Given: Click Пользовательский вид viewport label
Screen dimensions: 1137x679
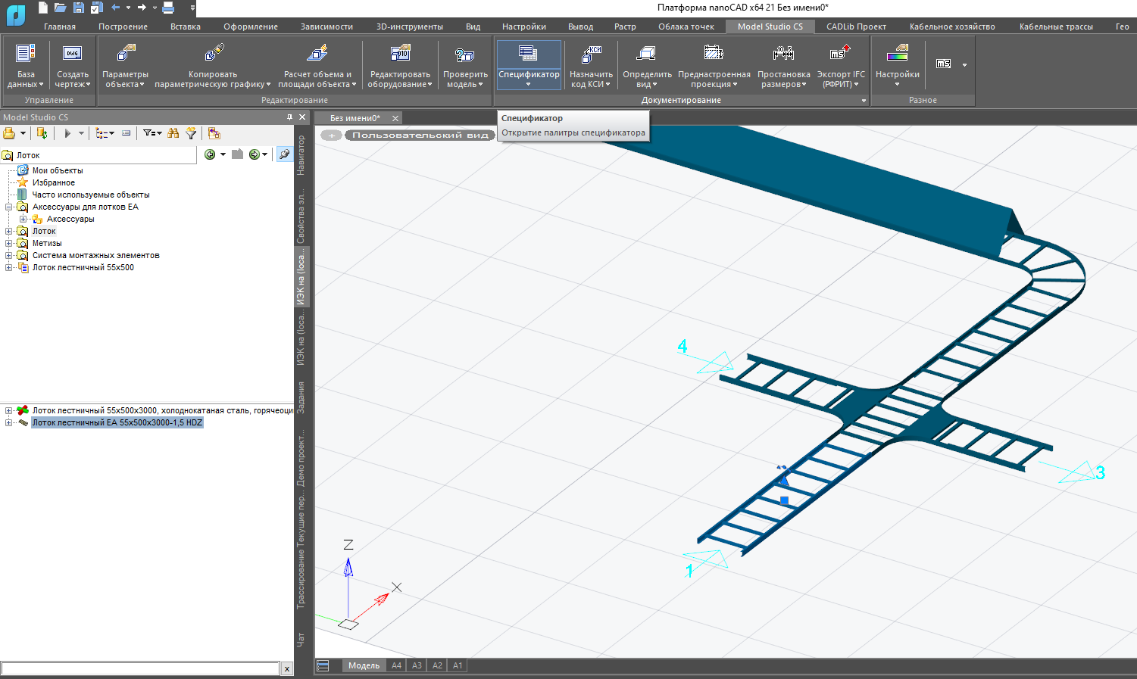Looking at the screenshot, I should (420, 135).
